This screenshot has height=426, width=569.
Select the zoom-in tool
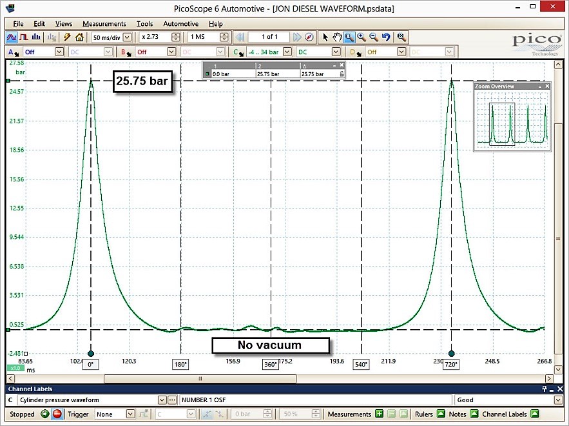coord(362,37)
